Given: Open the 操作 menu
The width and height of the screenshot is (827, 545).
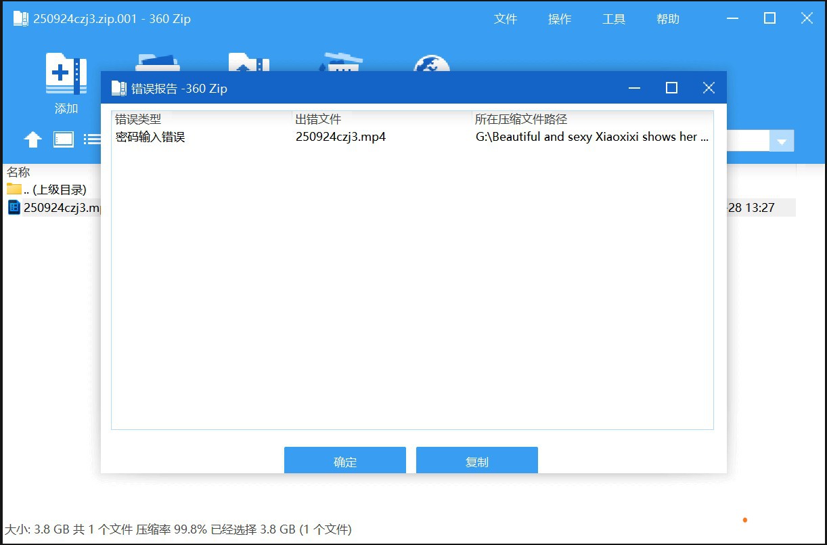Looking at the screenshot, I should coord(559,19).
